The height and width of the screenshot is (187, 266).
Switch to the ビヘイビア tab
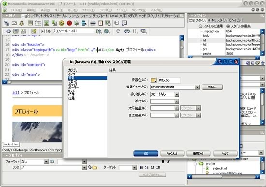(x=235, y=20)
